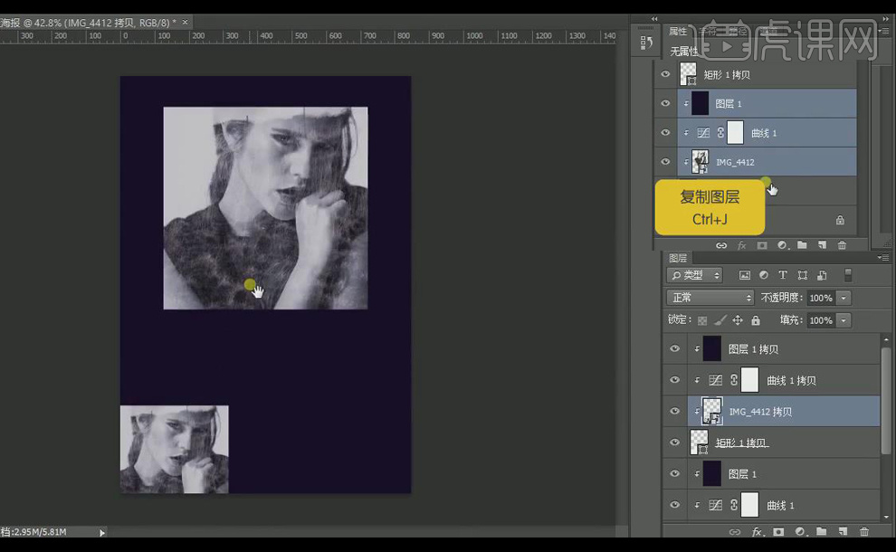Click the shape layer filter icon
The height and width of the screenshot is (552, 896).
pyautogui.click(x=802, y=275)
